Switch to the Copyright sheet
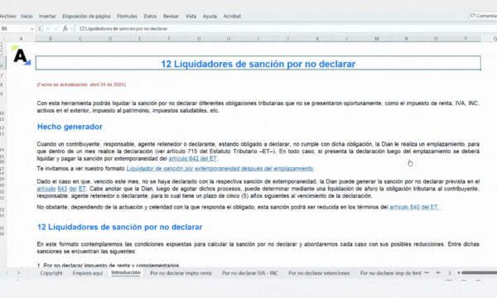497x298 pixels. (51, 273)
